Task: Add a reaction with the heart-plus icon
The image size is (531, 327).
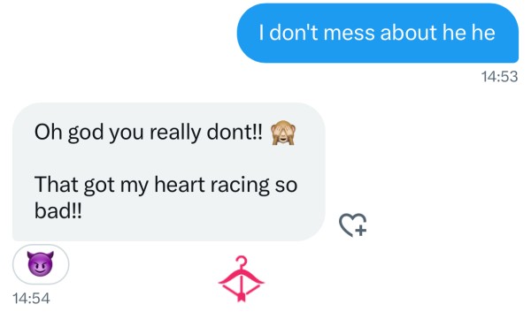Action: coord(352,224)
